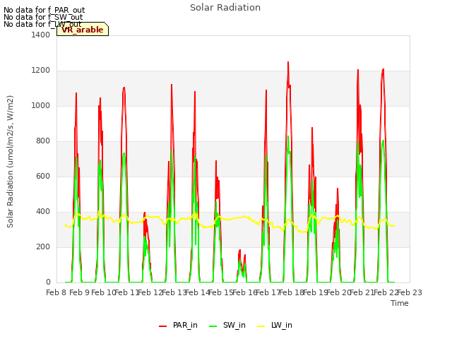Toggle the LW_in legend entry
Image resolution: width=452 pixels, height=339 pixels.
coord(275,325)
